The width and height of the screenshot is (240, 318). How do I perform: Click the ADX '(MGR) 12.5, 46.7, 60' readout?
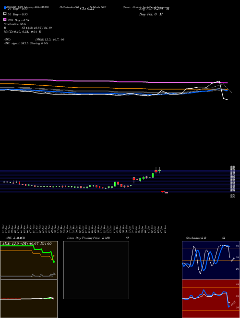[x=50, y=40]
